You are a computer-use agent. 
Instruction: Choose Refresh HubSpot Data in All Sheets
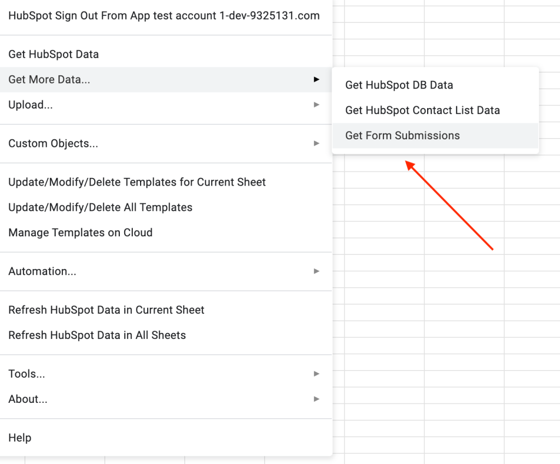point(97,335)
